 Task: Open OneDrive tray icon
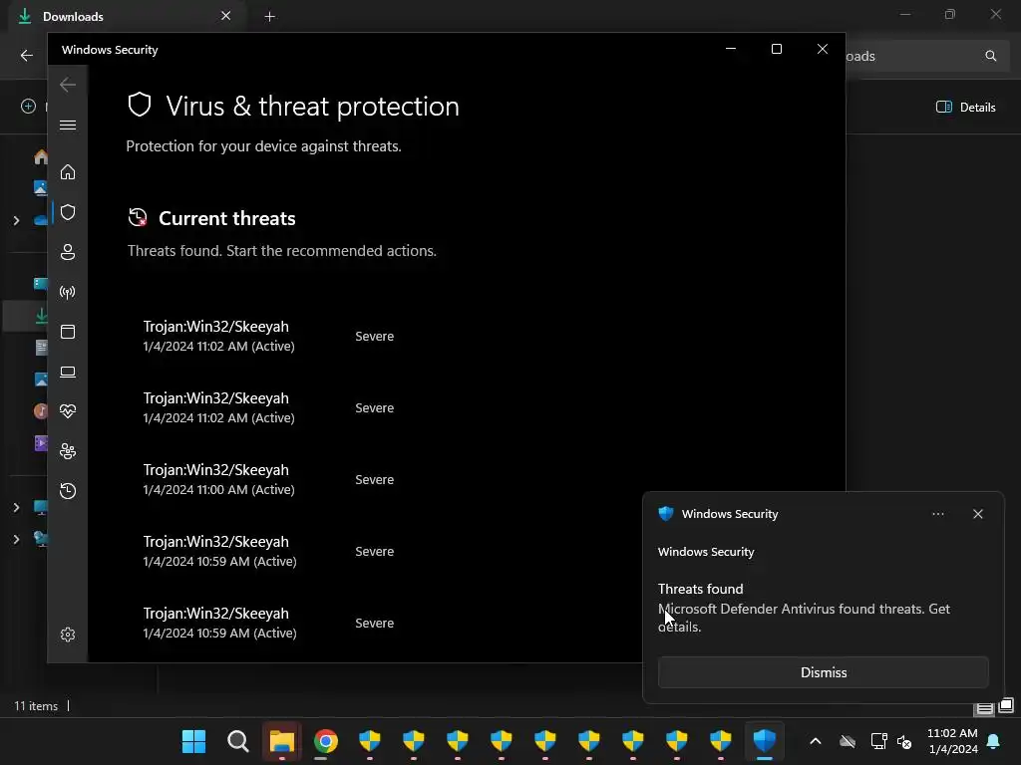[x=848, y=741]
